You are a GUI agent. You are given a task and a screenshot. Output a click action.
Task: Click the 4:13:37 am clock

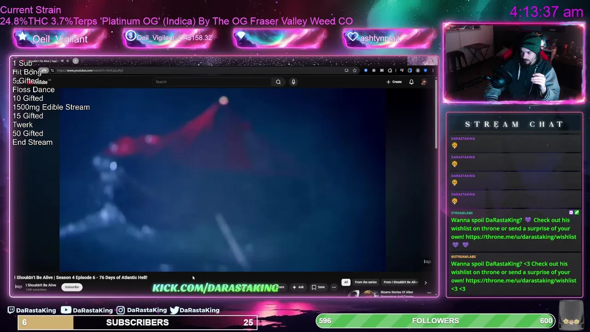tap(546, 12)
